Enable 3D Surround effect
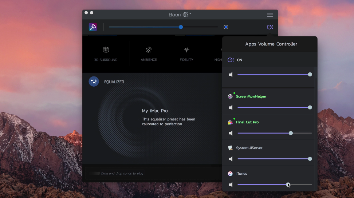 tap(106, 53)
